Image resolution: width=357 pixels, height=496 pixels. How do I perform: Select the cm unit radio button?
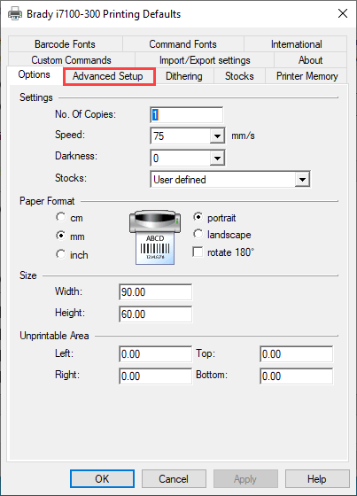(60, 217)
